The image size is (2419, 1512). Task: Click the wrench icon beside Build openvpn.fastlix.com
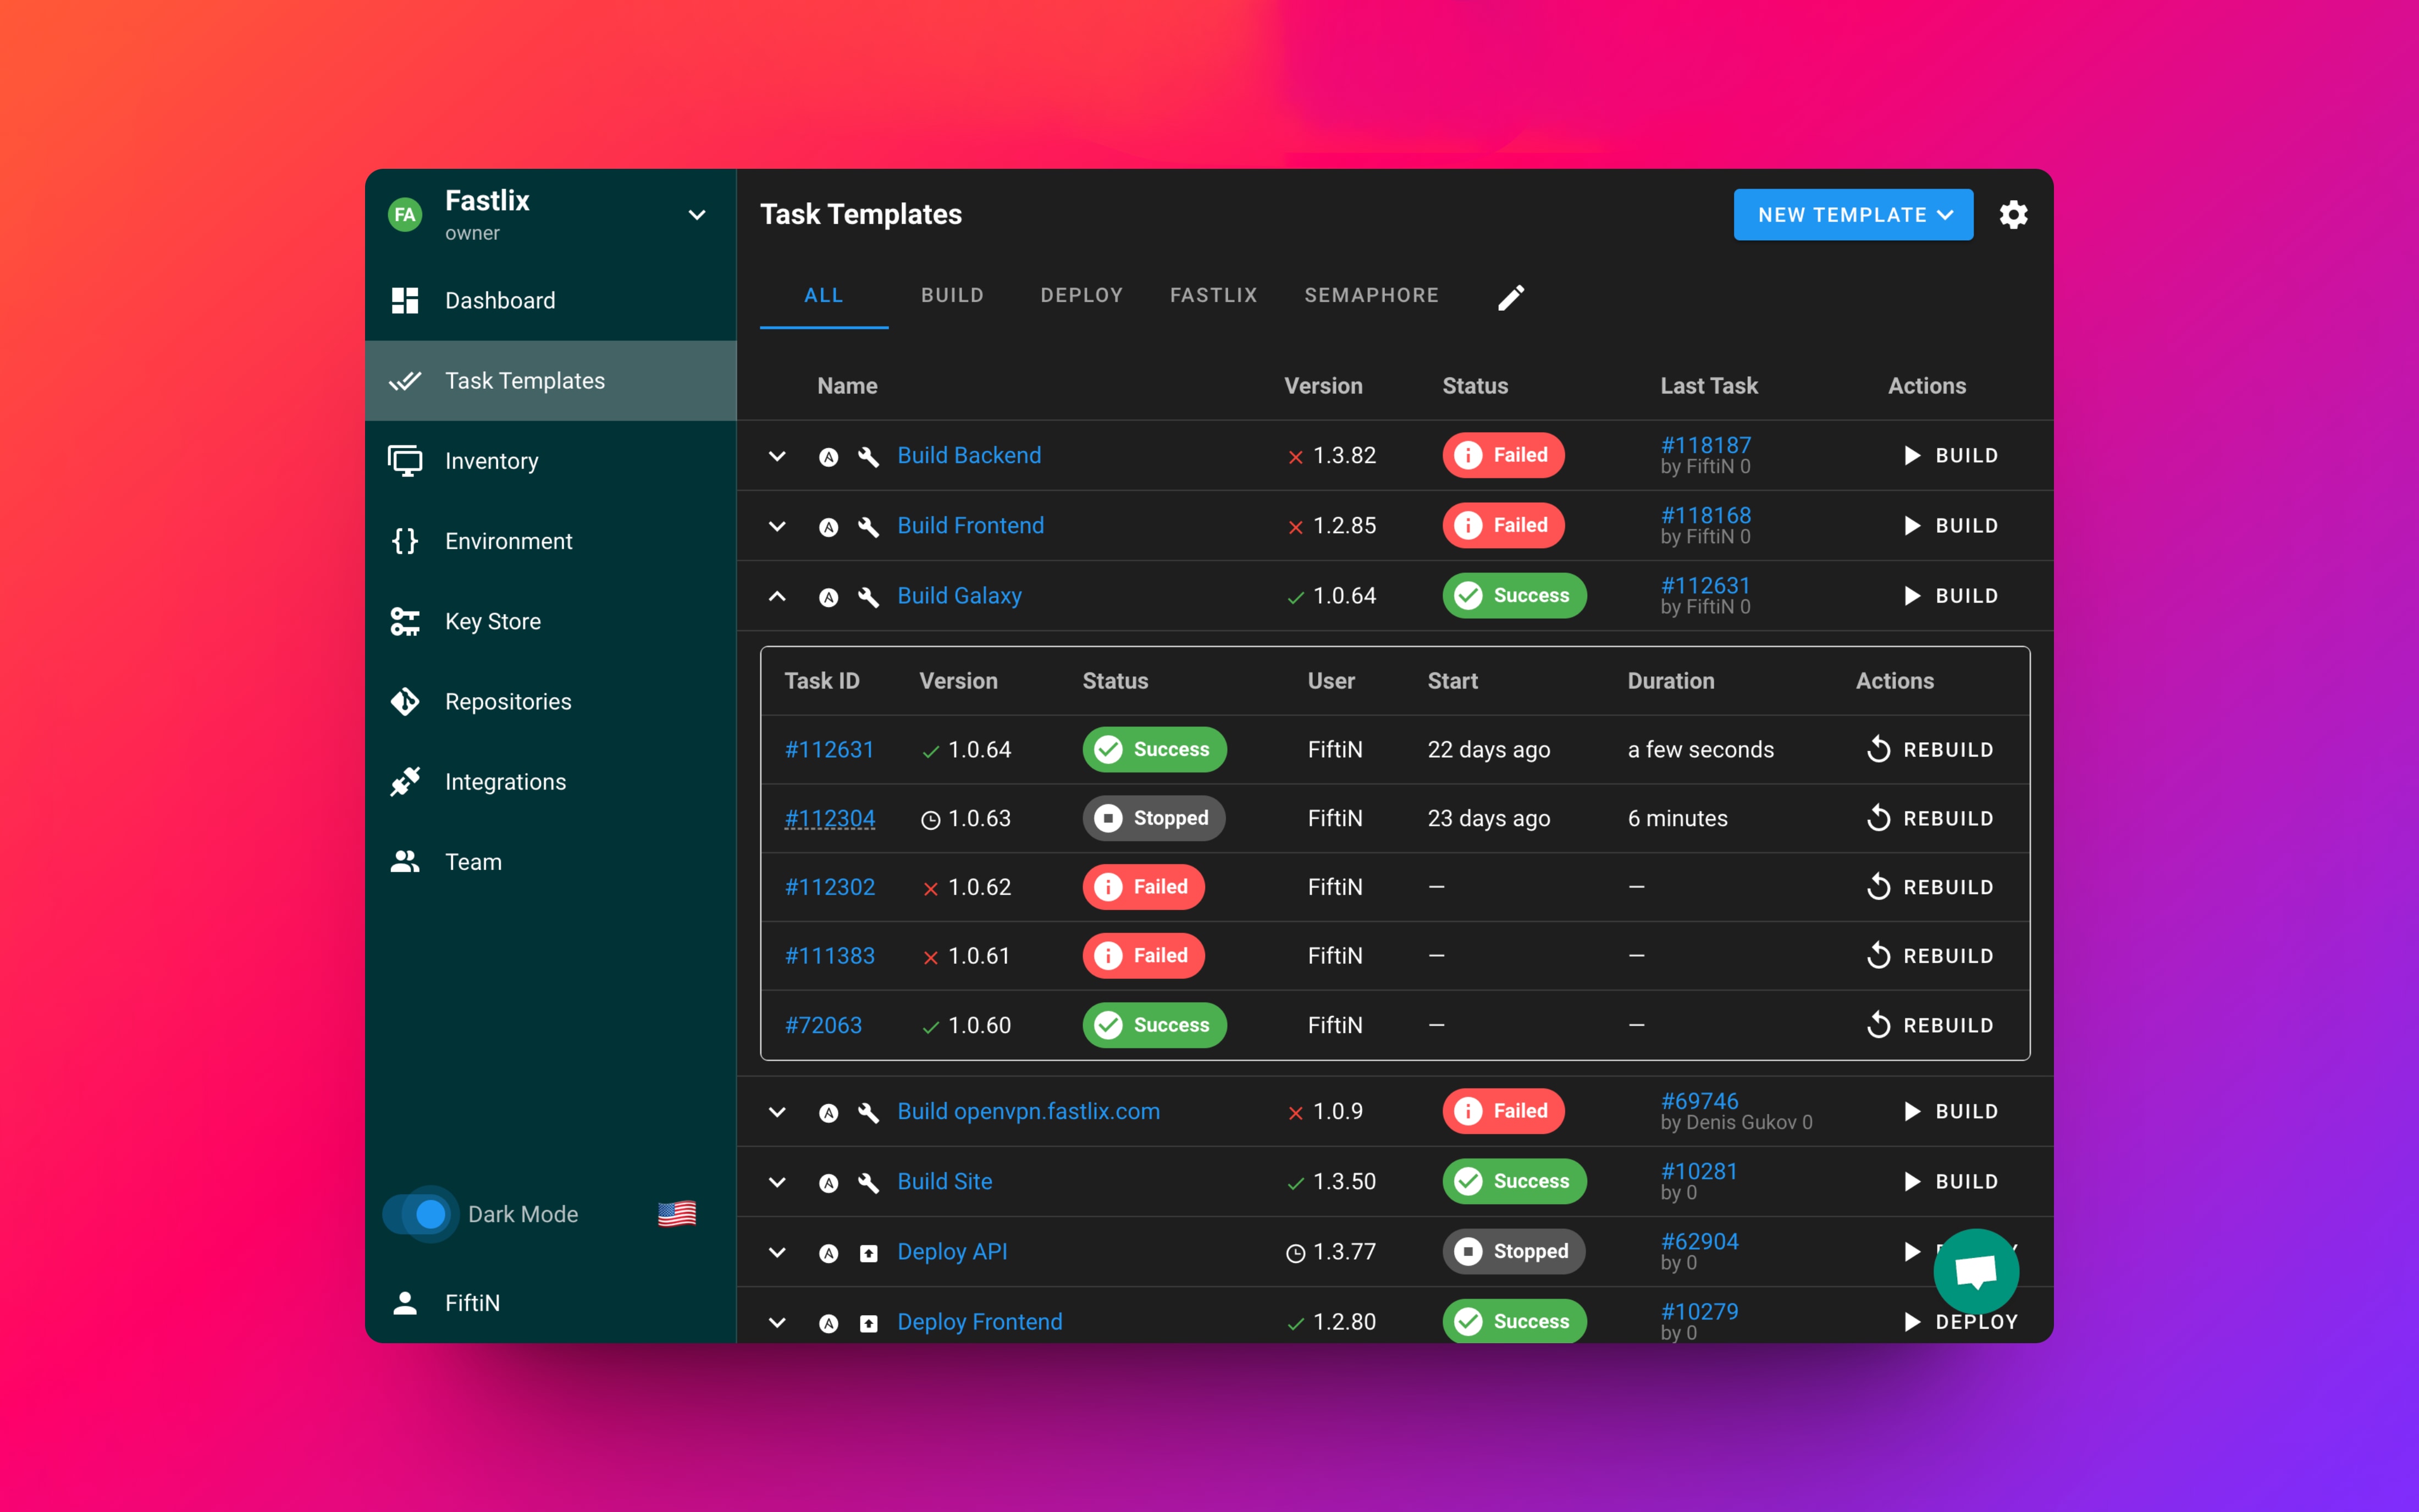(x=869, y=1113)
